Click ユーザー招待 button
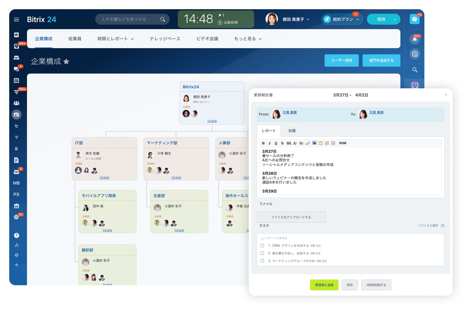468x311 pixels. pos(341,60)
